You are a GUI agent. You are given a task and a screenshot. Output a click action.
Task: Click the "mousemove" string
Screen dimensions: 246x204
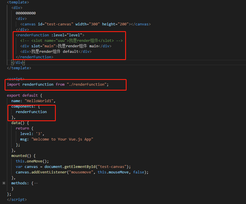point(81,172)
